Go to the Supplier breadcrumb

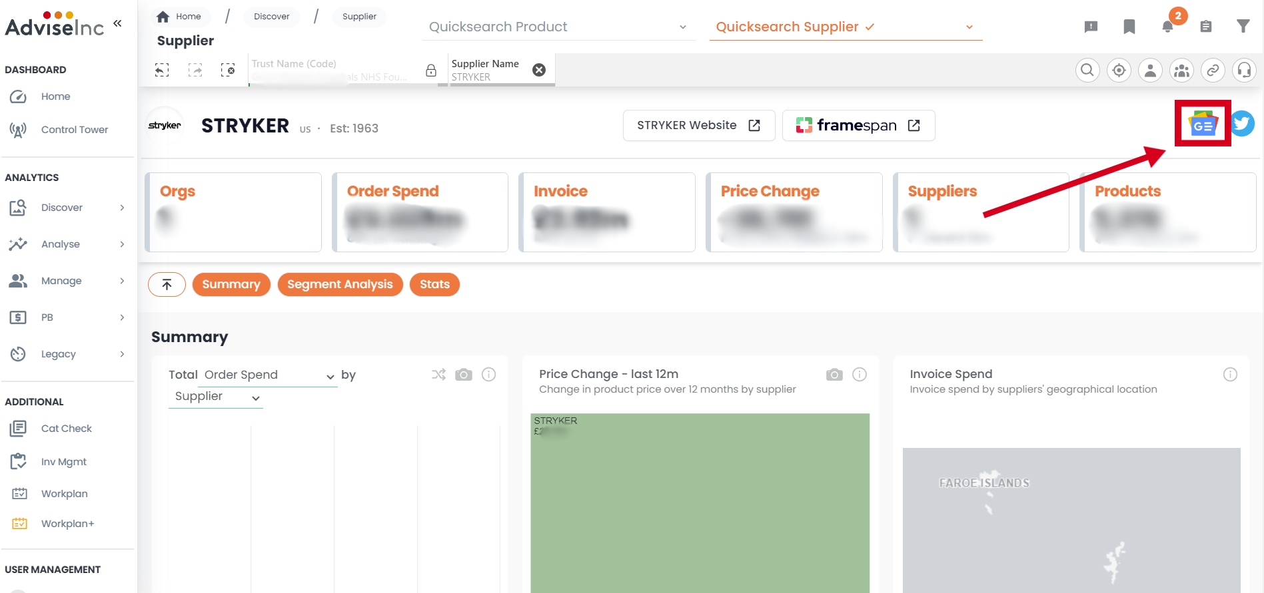(x=359, y=17)
